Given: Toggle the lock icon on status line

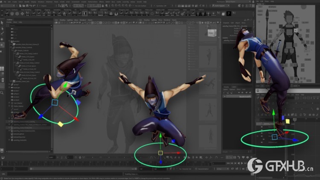Looking at the screenshot, I should (103, 6).
